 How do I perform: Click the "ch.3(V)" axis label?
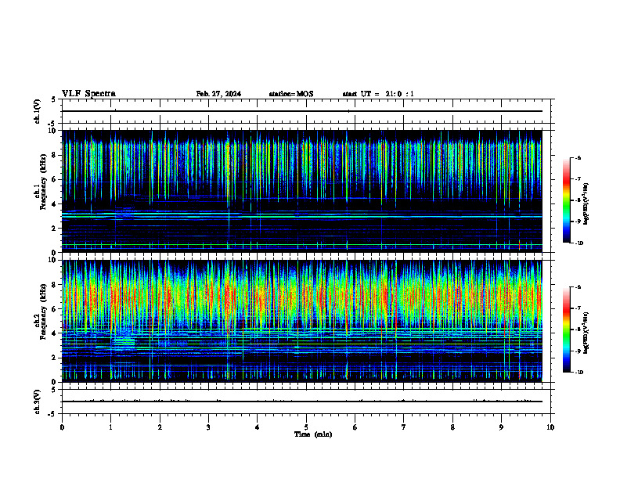click(37, 402)
